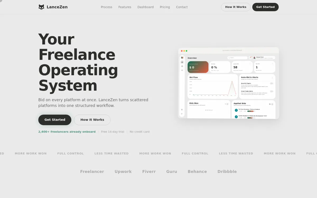Screen dimensions: 317x198
Task: Click briefcase icon in dashboard preview sidebar
Action: 182,66
